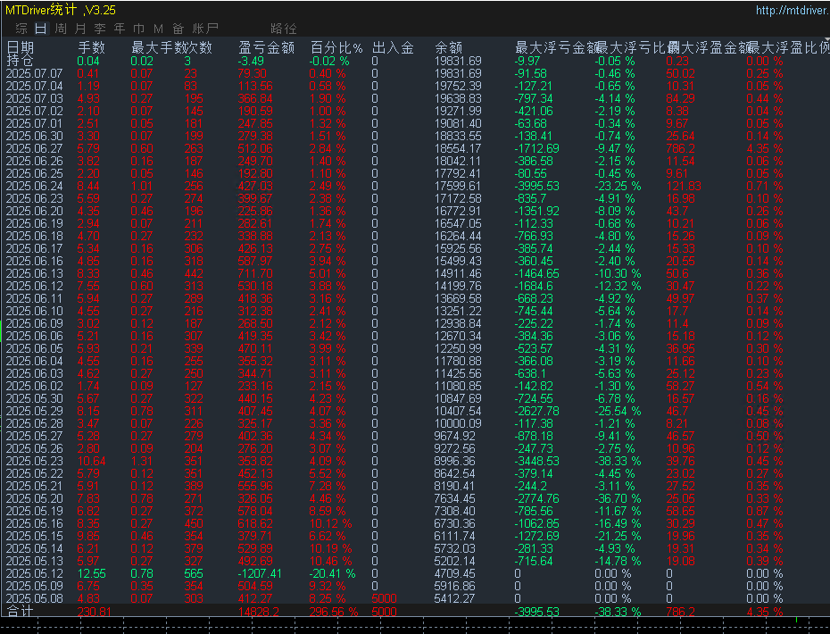Select the 季 quarterly tab
The width and height of the screenshot is (830, 634).
[99, 29]
